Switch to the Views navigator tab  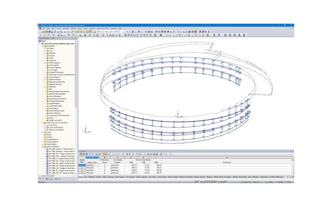58,179
